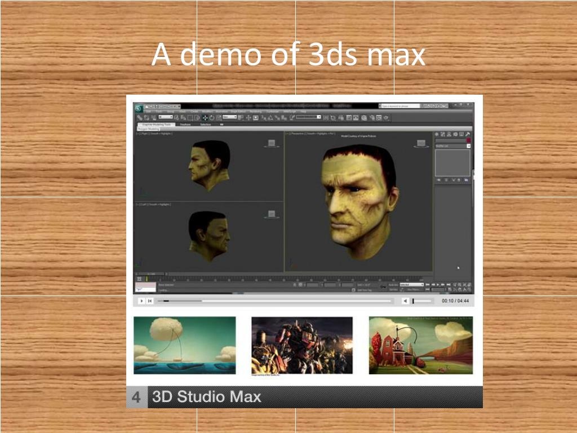Adjust the video volume slider
577x433 pixels.
coord(421,301)
